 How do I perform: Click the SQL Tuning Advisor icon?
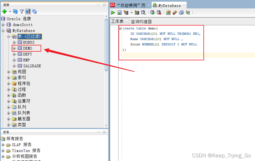click(143, 13)
